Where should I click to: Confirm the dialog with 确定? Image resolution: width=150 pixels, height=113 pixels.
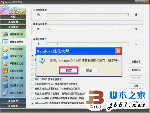(69, 71)
